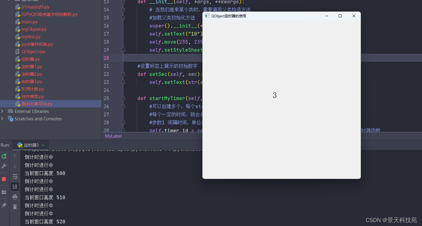422x226 pixels.
Task: Move down the stack trace
Action: click(x=15, y=166)
